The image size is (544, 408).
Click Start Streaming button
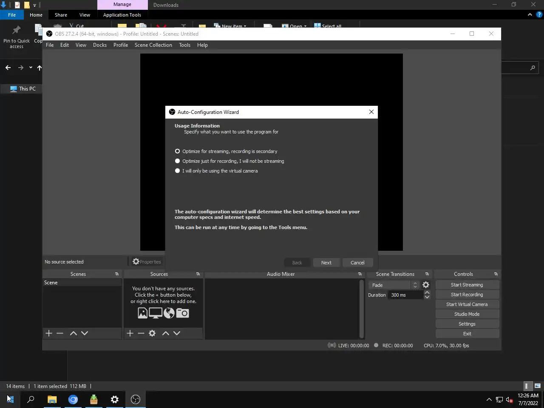tap(467, 285)
